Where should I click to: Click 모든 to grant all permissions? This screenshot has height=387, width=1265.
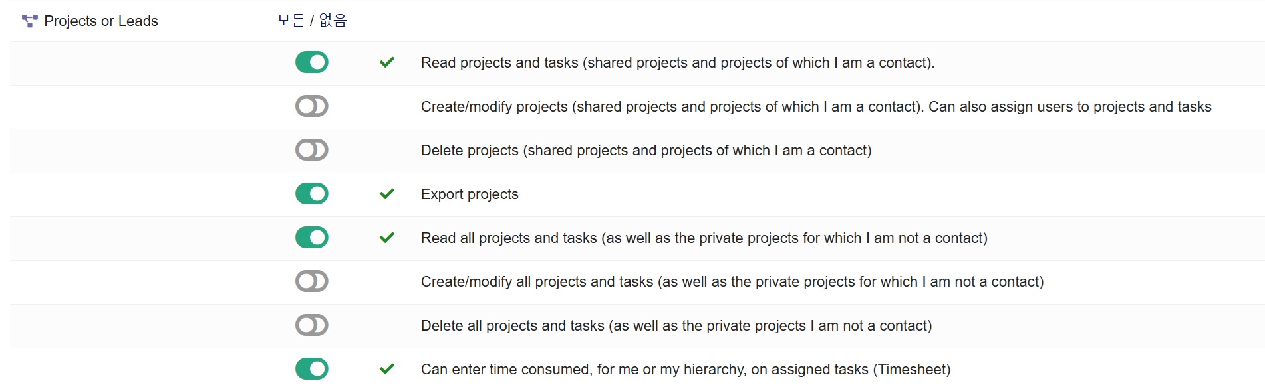point(291,21)
